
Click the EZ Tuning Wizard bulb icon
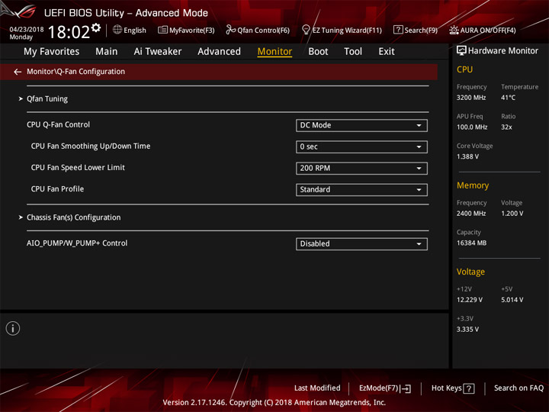click(306, 30)
